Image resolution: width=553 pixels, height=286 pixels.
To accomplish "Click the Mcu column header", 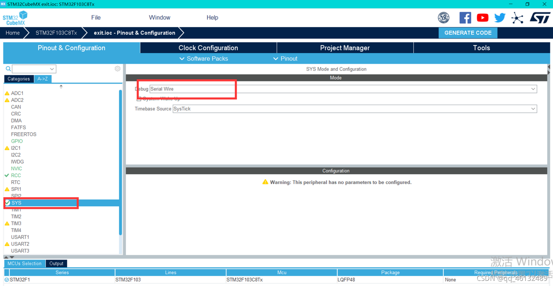I will (x=282, y=272).
